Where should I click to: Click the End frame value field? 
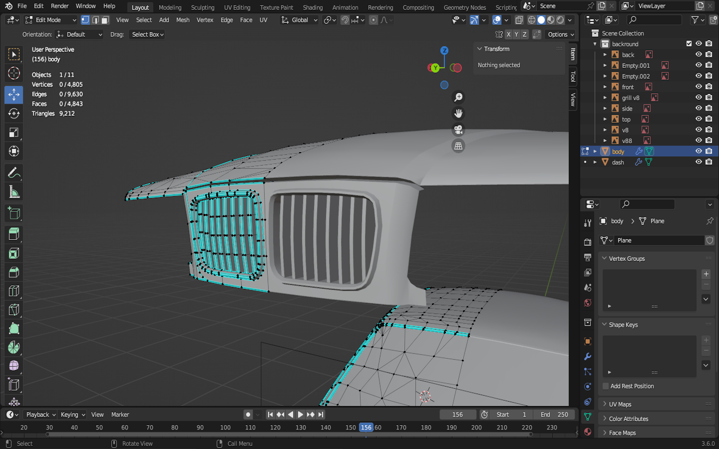[x=554, y=415]
